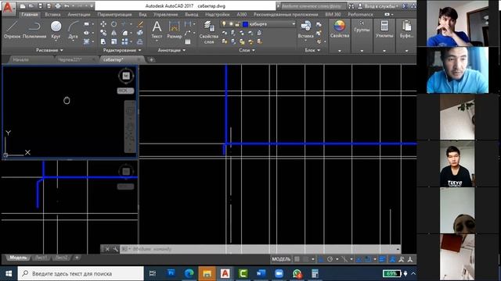Switch to the Чертеж221 drawing tab
This screenshot has height=281, width=501.
[x=70, y=59]
